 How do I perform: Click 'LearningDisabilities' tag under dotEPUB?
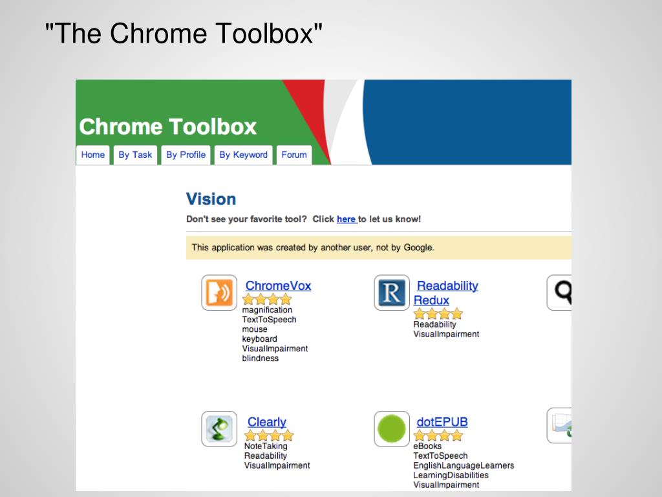pos(451,475)
